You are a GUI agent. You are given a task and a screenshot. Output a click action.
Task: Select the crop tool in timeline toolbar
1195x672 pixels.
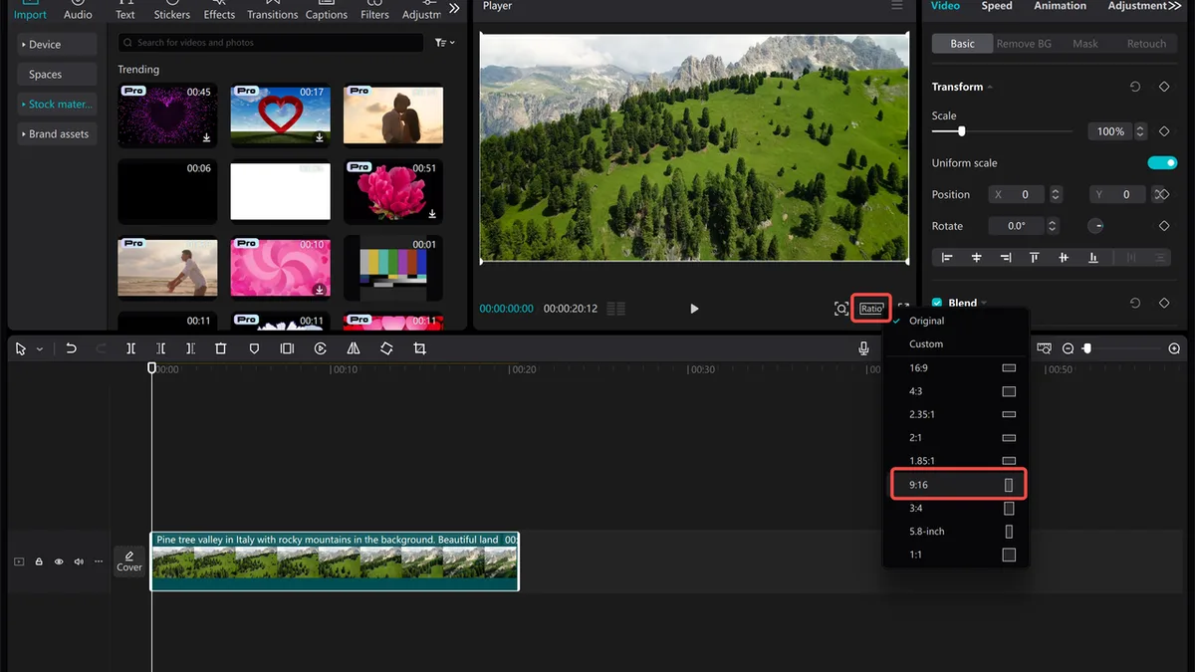[419, 348]
